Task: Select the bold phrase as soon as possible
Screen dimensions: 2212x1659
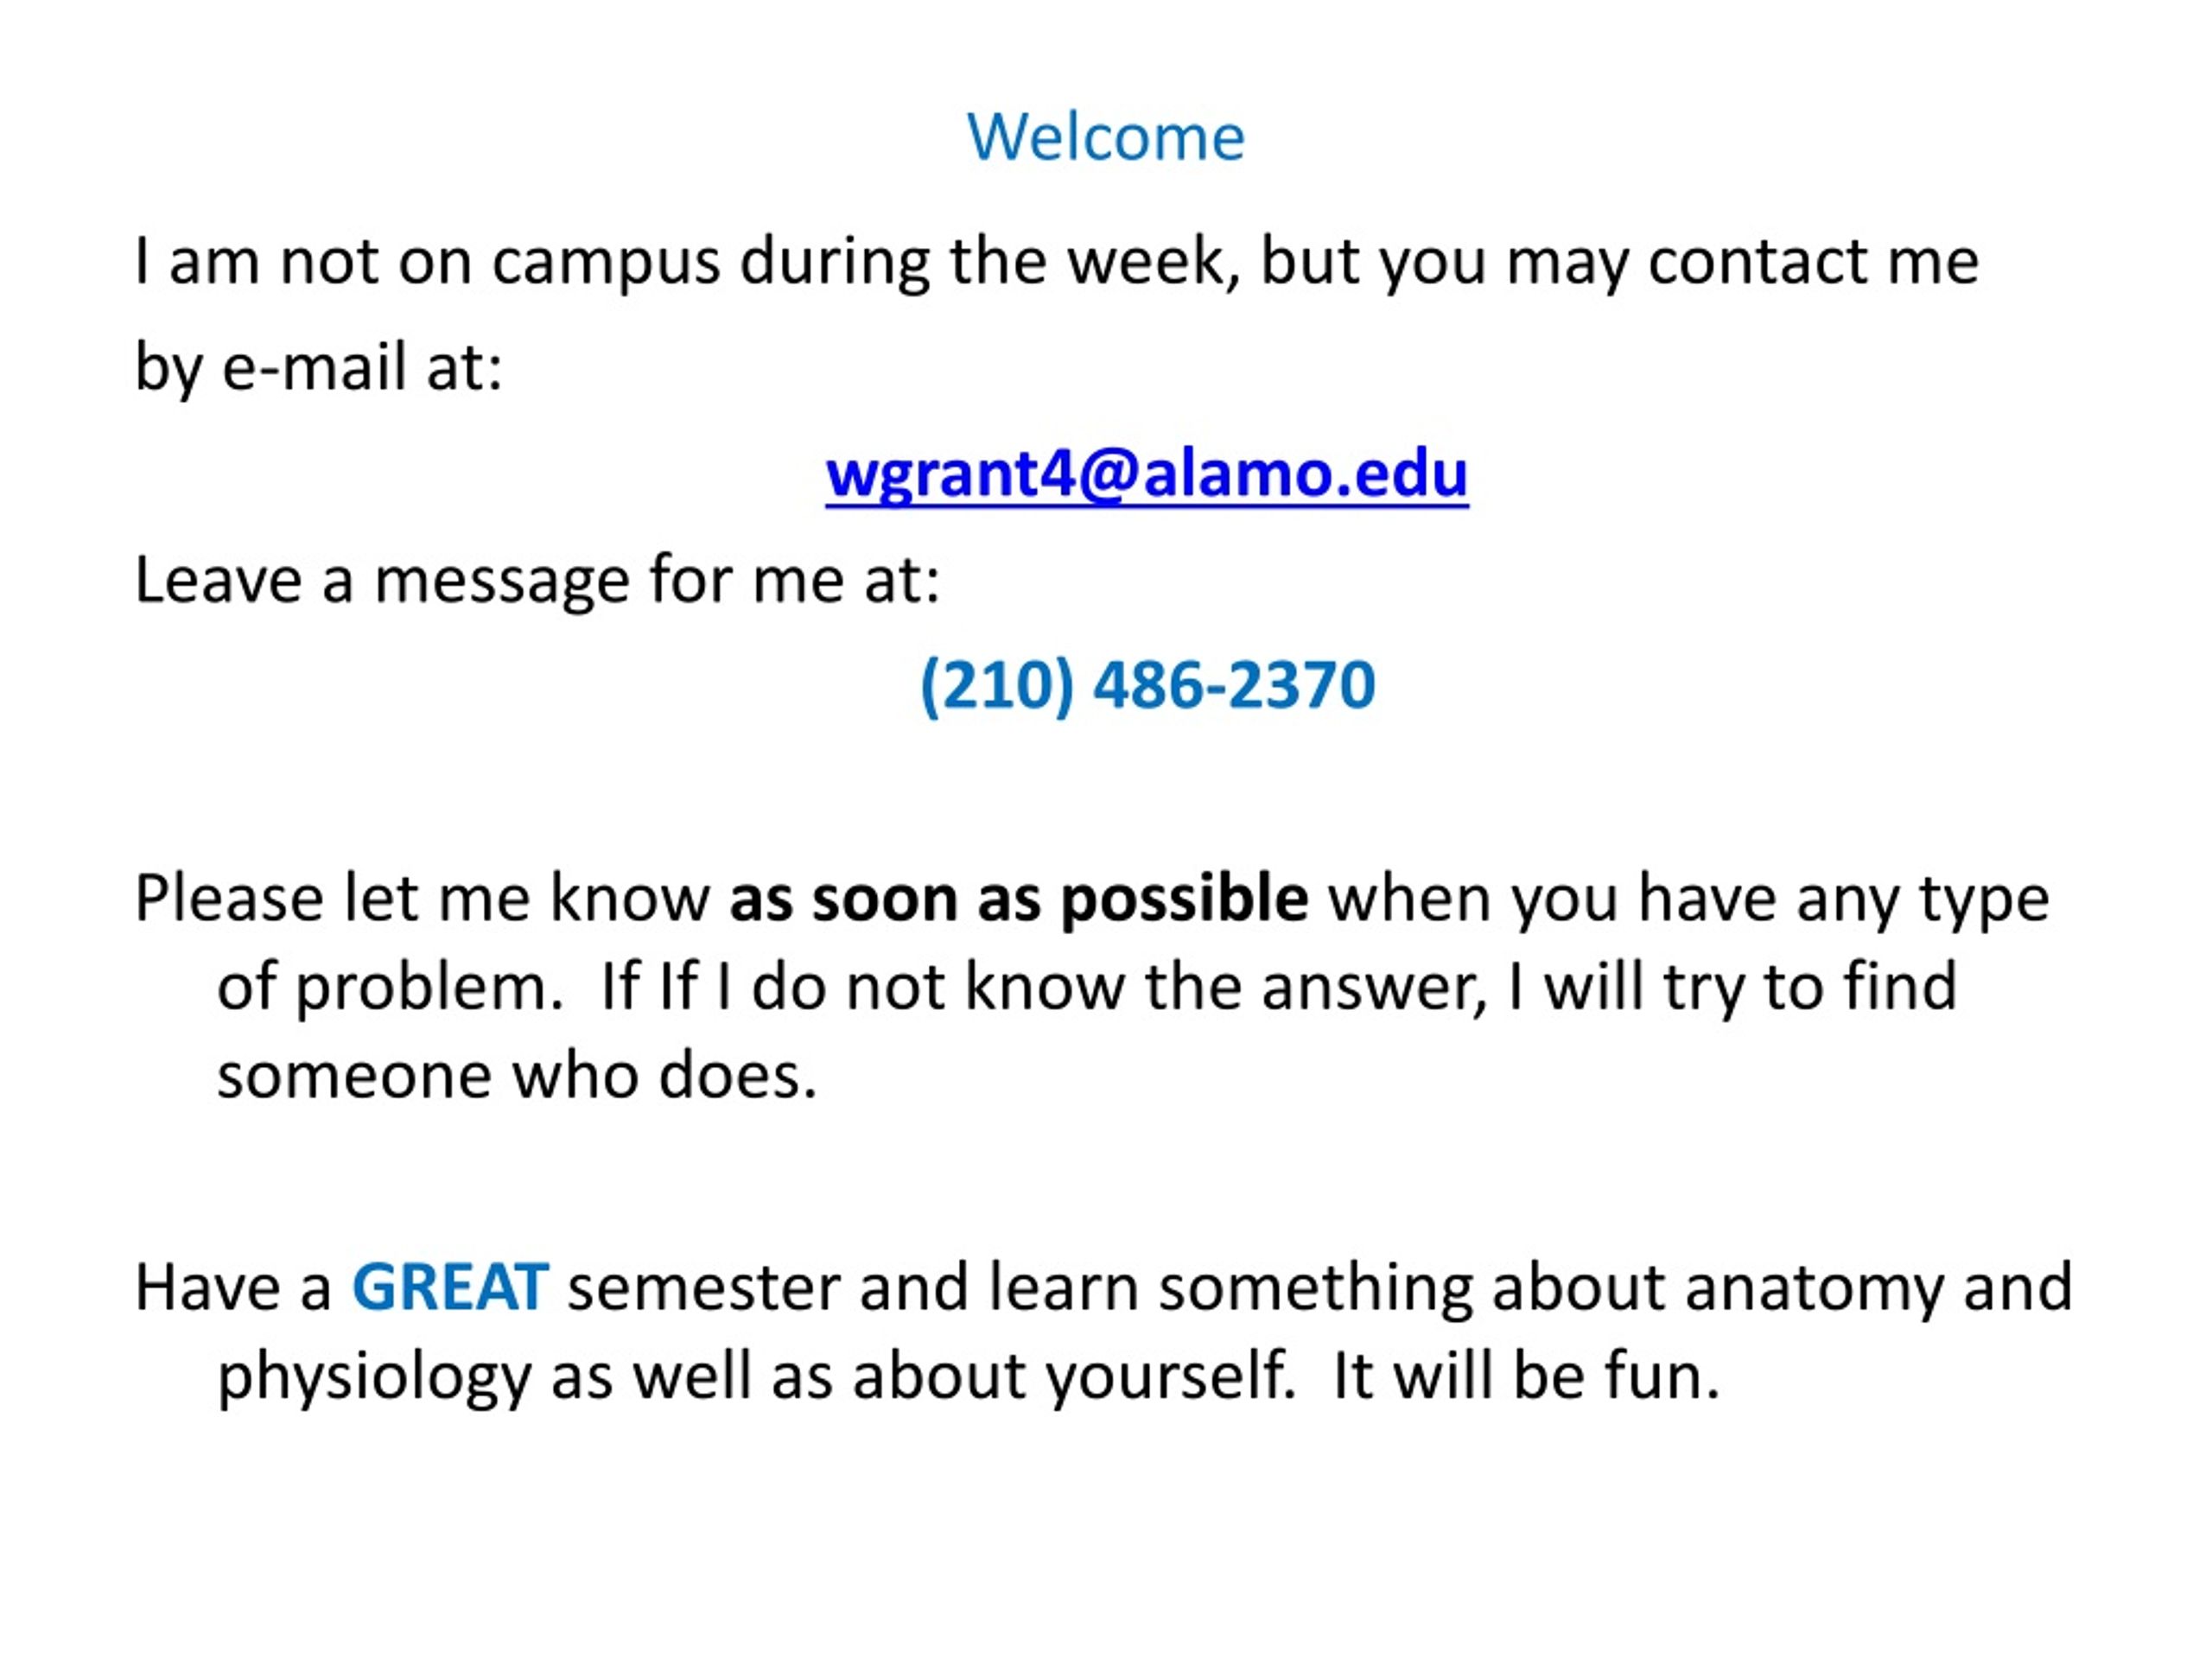Action: [1019, 899]
